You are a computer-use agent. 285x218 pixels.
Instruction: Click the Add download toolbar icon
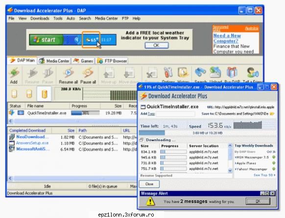(14, 73)
